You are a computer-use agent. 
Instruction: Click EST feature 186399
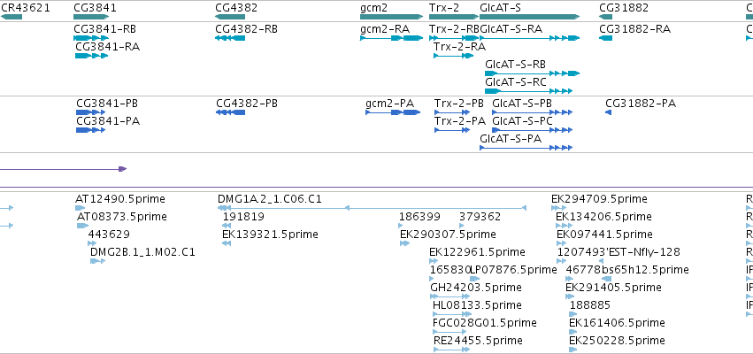(419, 217)
